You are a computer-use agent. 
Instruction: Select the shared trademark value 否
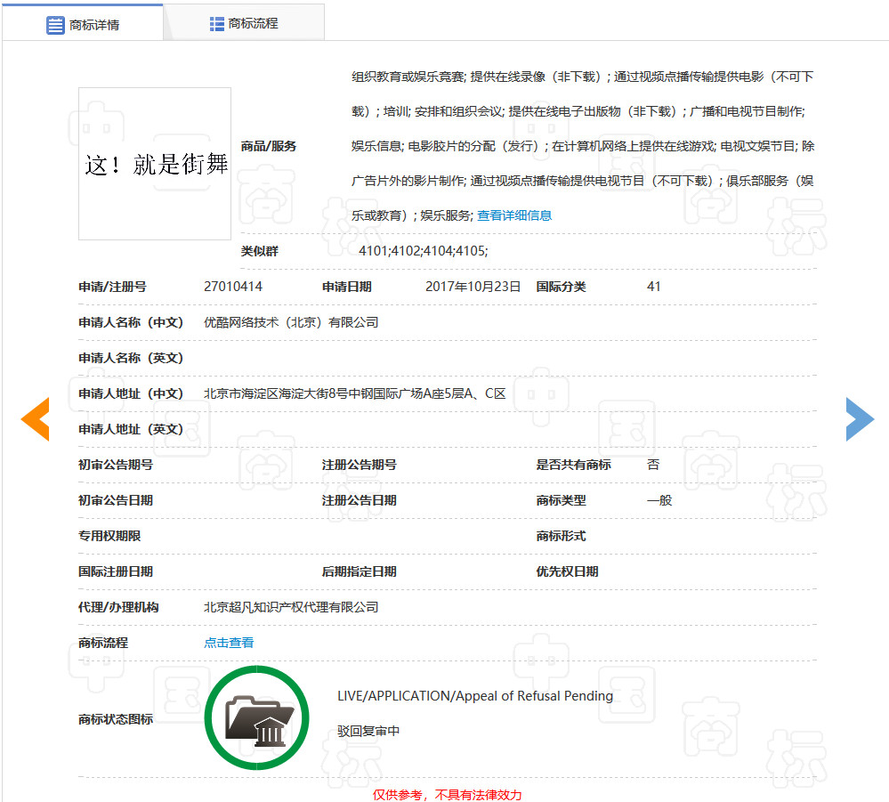tap(653, 465)
